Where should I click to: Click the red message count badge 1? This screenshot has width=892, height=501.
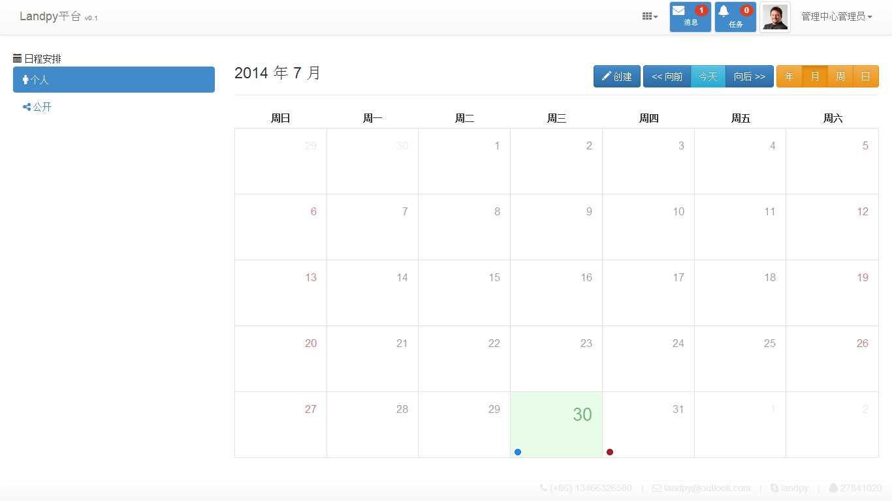(701, 10)
